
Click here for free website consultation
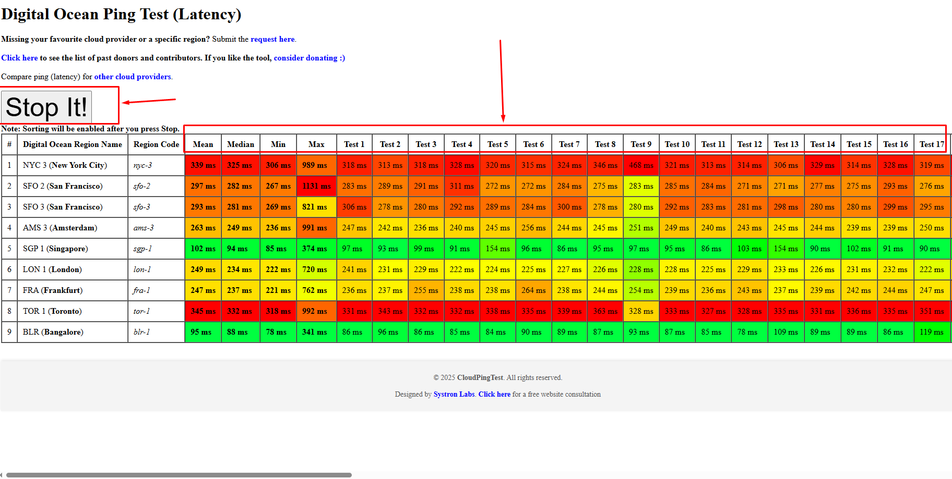click(494, 394)
